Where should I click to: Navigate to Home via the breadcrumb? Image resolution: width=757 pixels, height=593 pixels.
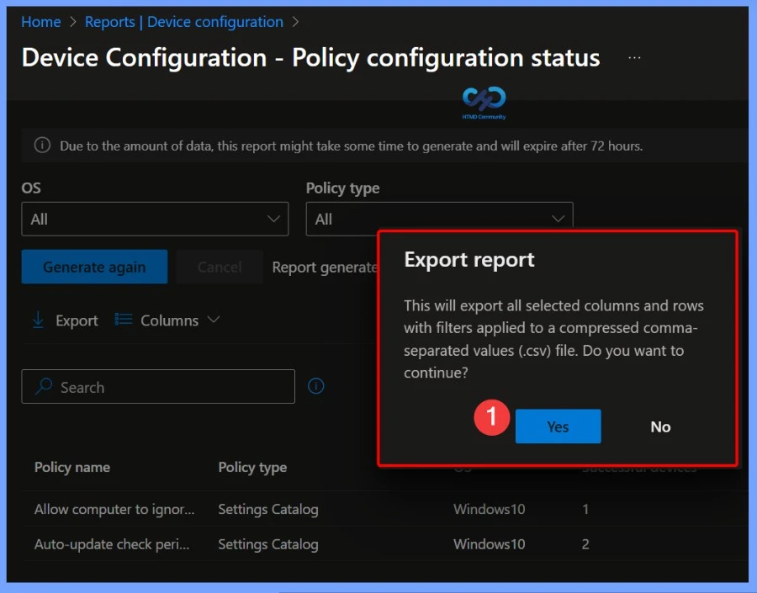tap(40, 22)
